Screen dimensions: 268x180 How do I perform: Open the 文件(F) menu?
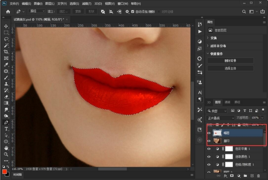[x=14, y=3]
